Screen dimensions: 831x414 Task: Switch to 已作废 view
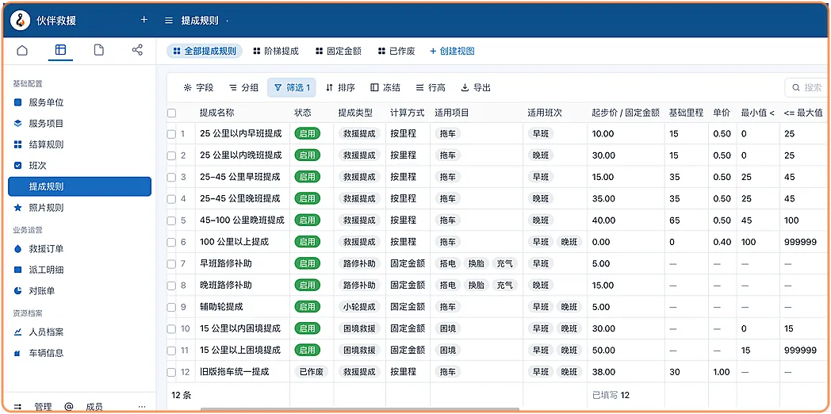click(396, 51)
